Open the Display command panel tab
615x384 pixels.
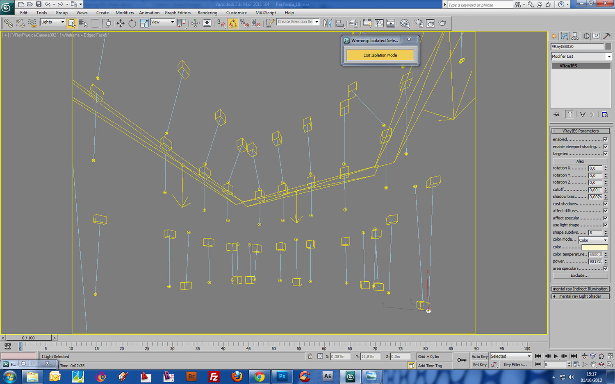click(597, 36)
